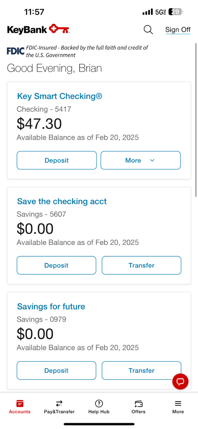Open the Offers wallet icon tab

tap(138, 404)
